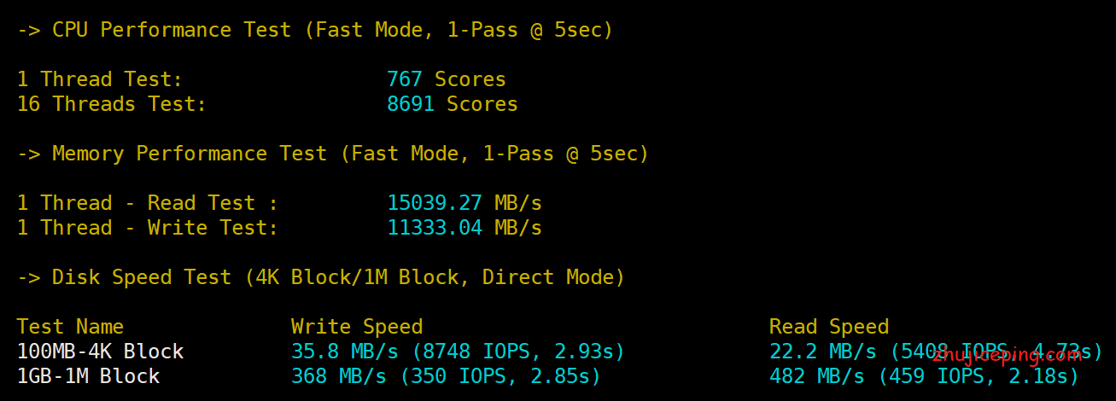Image resolution: width=1116 pixels, height=401 pixels.
Task: Select the Test Name column header
Action: 70,327
